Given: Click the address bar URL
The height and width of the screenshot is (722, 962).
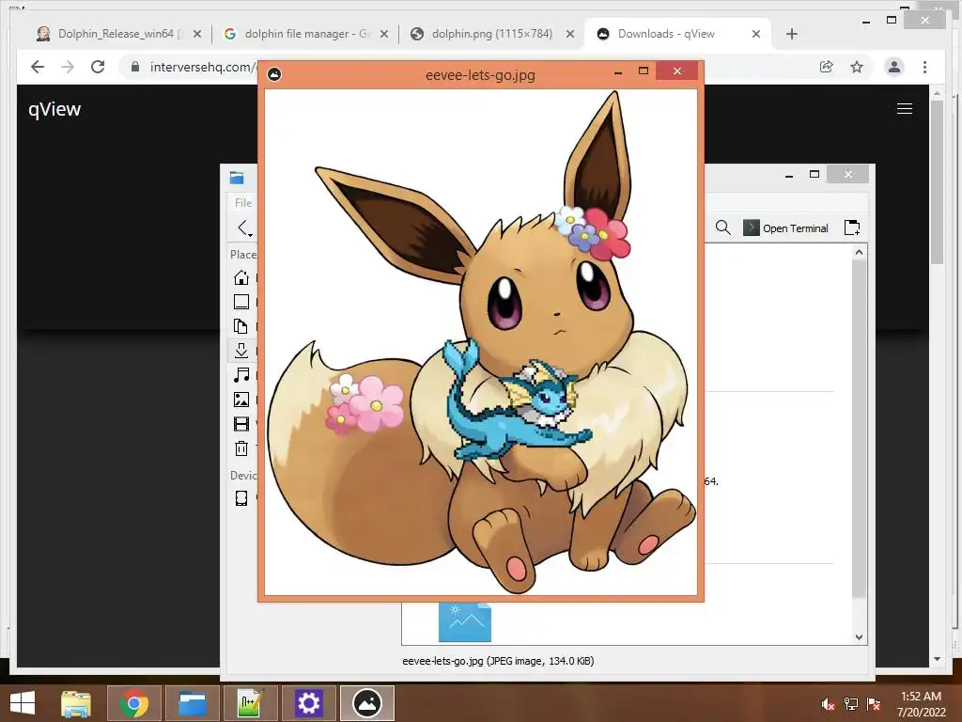Looking at the screenshot, I should pyautogui.click(x=203, y=67).
